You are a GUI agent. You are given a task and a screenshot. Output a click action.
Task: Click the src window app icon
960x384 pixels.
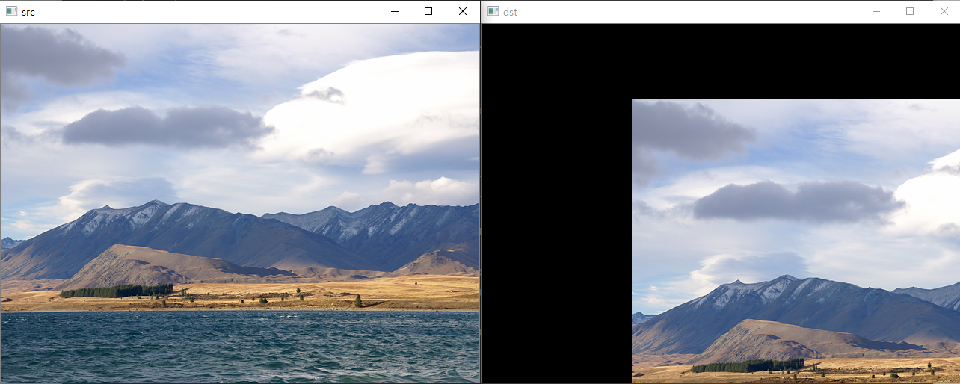[11, 12]
